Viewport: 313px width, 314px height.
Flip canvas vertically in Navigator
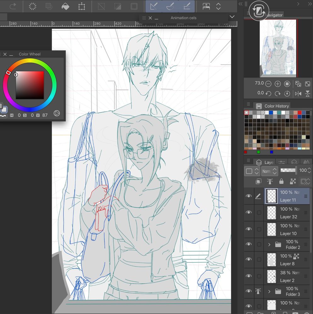point(308,94)
